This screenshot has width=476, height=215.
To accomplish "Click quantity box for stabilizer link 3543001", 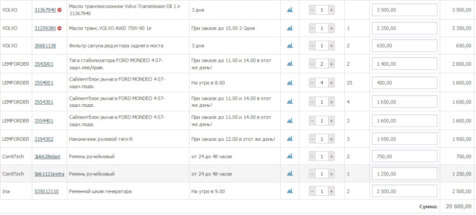I will pyautogui.click(x=322, y=64).
